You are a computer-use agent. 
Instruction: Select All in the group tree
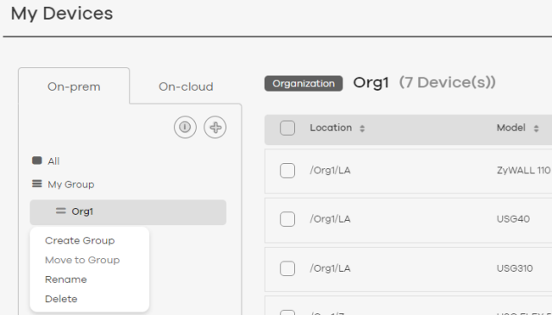pyautogui.click(x=53, y=161)
